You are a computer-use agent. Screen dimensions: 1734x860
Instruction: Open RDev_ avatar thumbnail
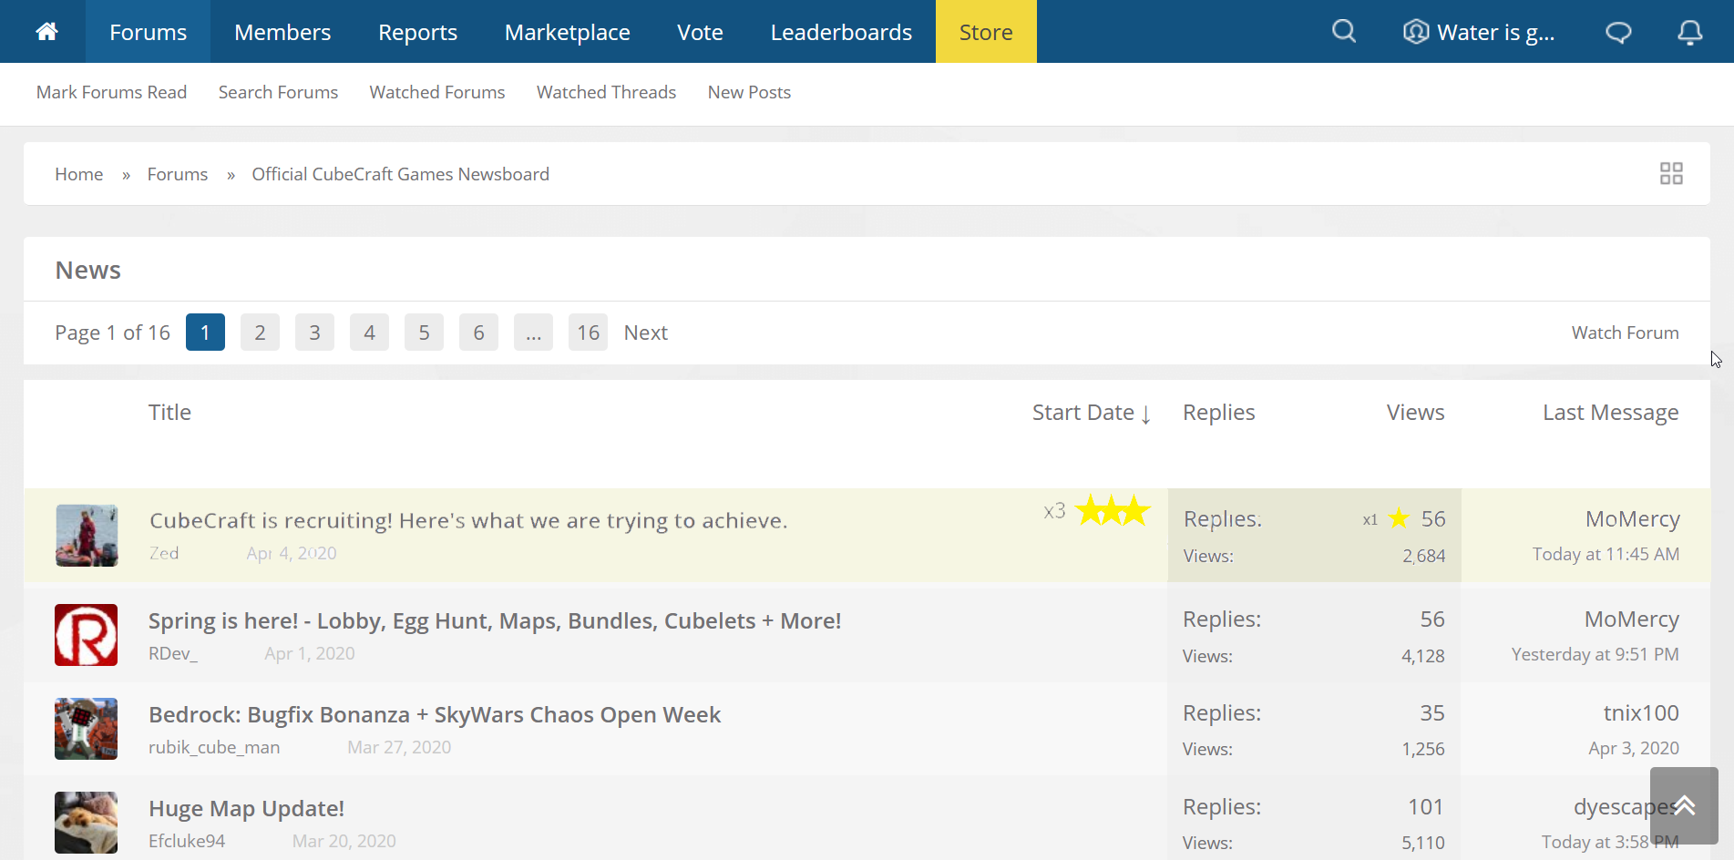86,635
